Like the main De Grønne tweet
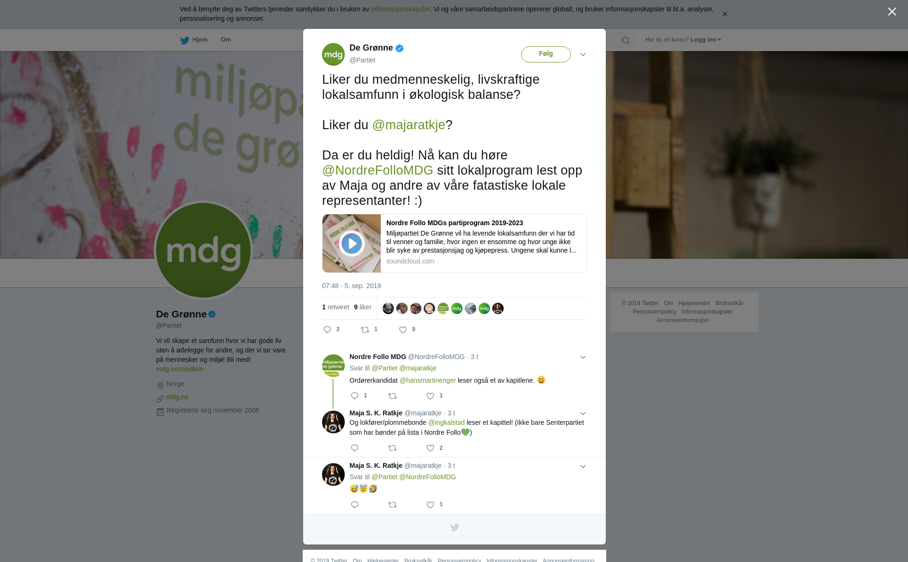 click(x=403, y=330)
